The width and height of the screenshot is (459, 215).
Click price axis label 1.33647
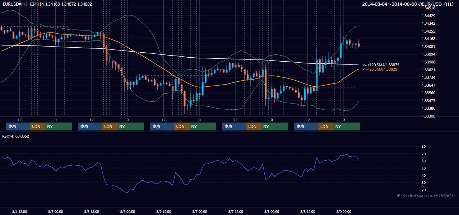pos(429,85)
